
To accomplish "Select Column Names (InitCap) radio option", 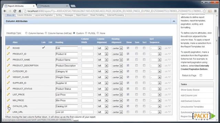I will click(46, 33).
